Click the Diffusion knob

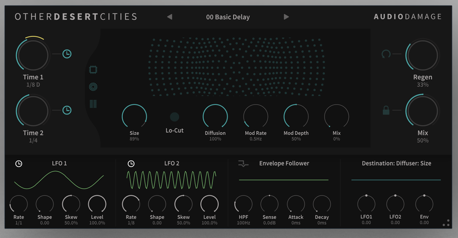pyautogui.click(x=215, y=117)
